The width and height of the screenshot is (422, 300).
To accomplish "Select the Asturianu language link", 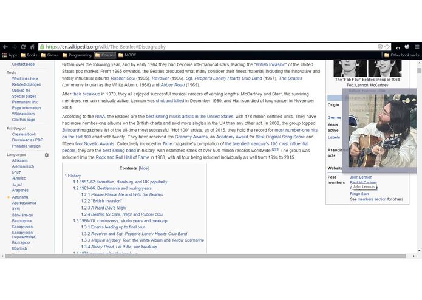I will 20,197.
